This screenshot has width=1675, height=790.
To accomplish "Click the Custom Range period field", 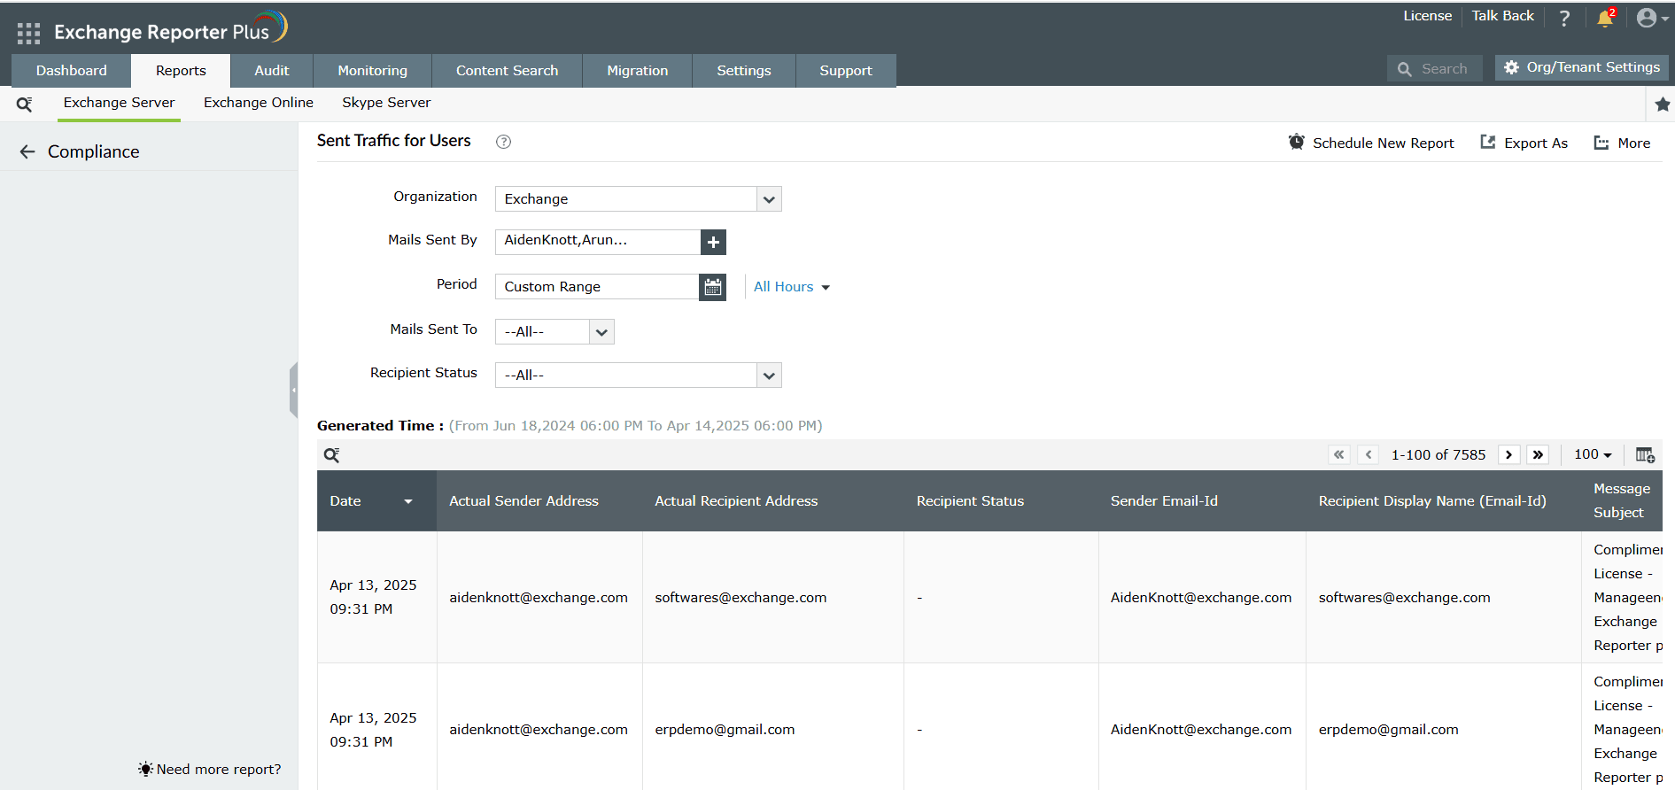I will pyautogui.click(x=597, y=287).
